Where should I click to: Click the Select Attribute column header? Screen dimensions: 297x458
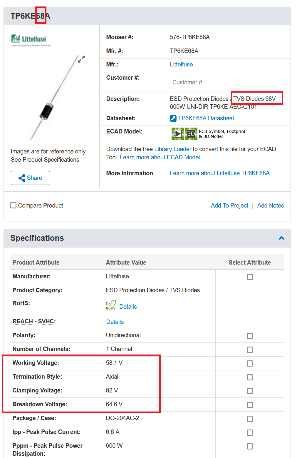coord(250,263)
